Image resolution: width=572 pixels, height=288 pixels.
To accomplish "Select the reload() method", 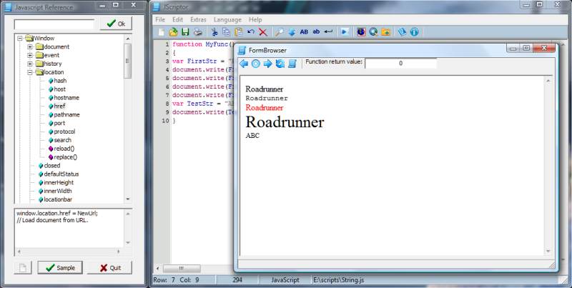I will [x=64, y=149].
